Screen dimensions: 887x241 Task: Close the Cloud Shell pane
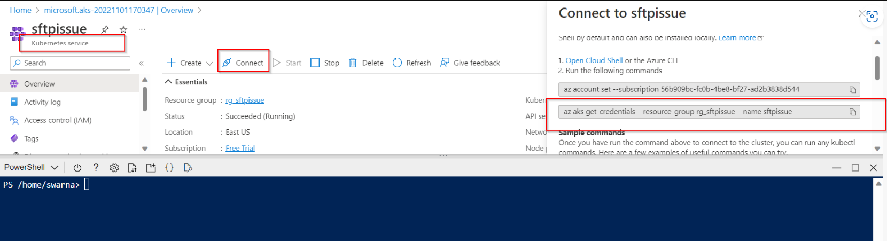[x=874, y=168]
